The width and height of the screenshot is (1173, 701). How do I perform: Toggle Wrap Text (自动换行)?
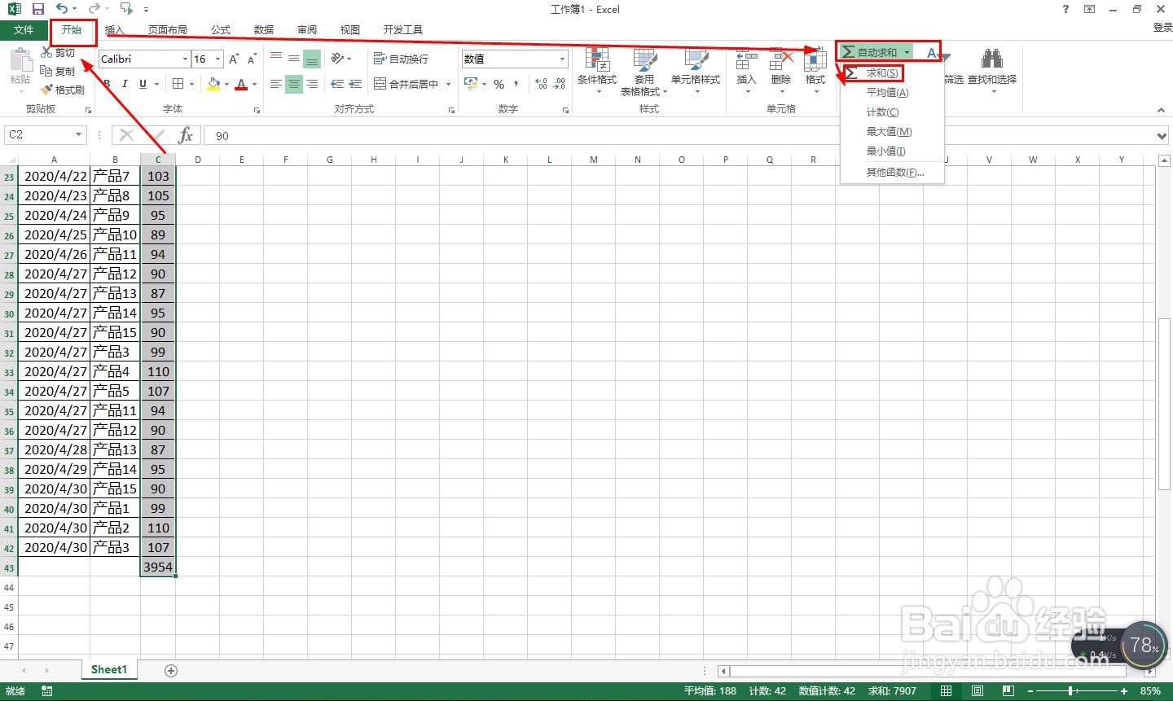pos(401,59)
